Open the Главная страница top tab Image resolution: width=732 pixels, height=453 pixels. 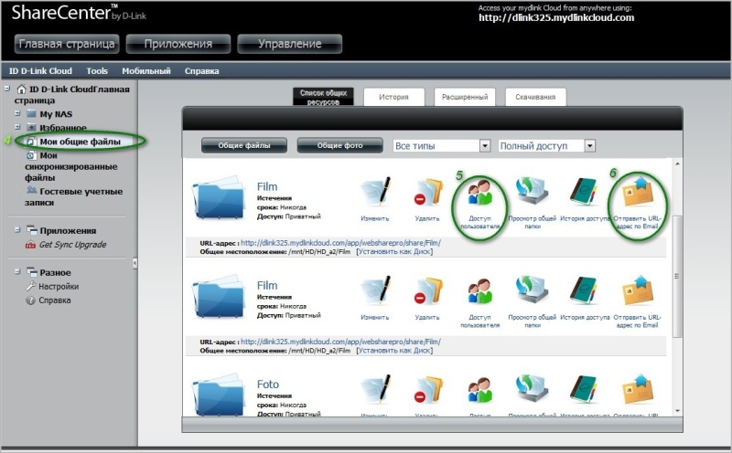pyautogui.click(x=67, y=44)
